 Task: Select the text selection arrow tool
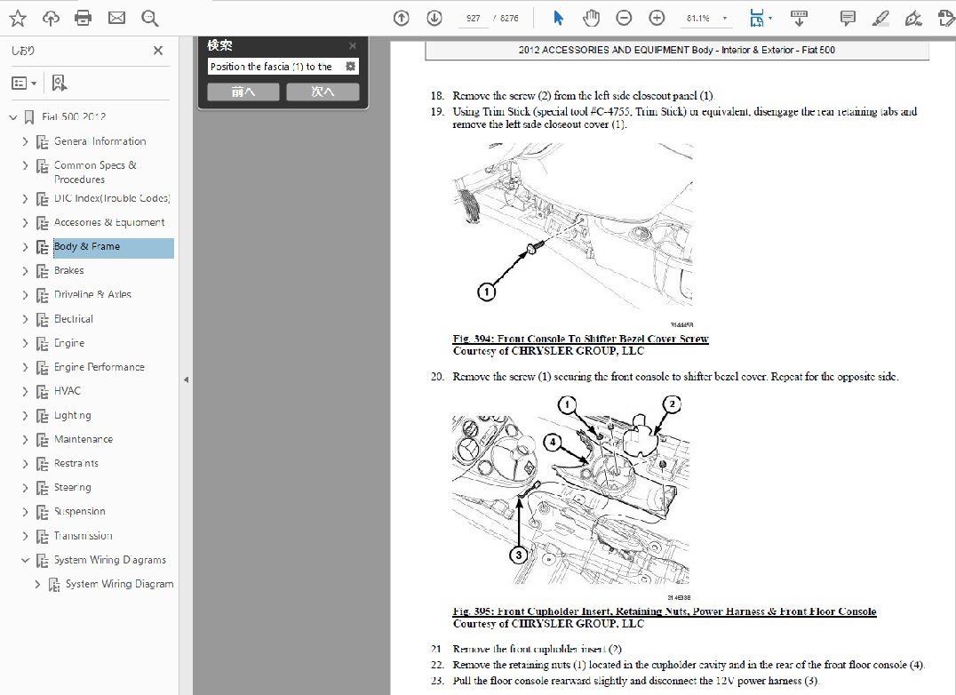[x=555, y=17]
